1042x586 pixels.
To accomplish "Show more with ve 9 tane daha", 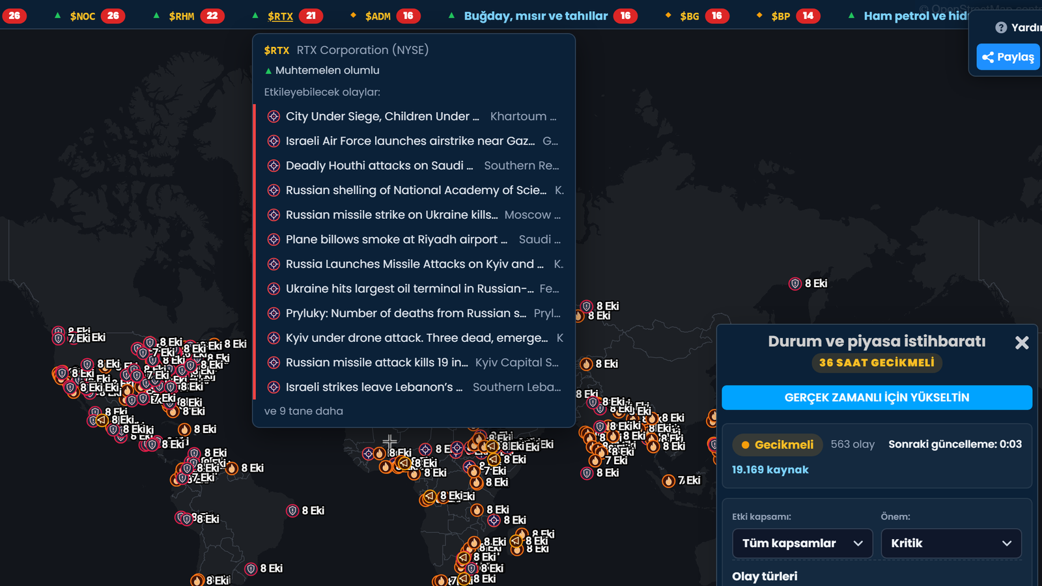I will pos(303,412).
